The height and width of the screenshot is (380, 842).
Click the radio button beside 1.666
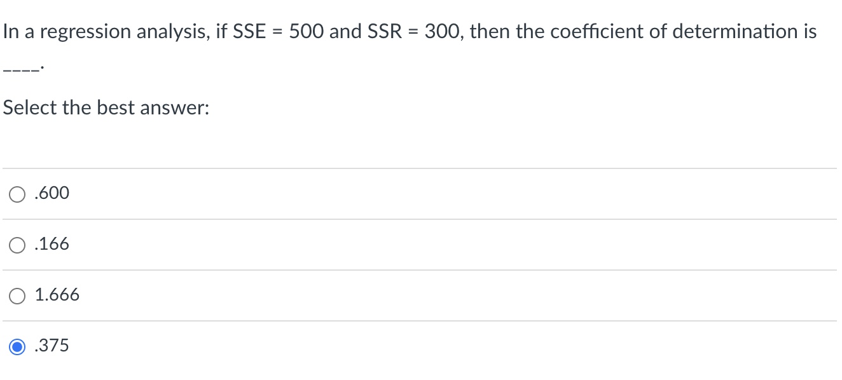[x=17, y=294]
